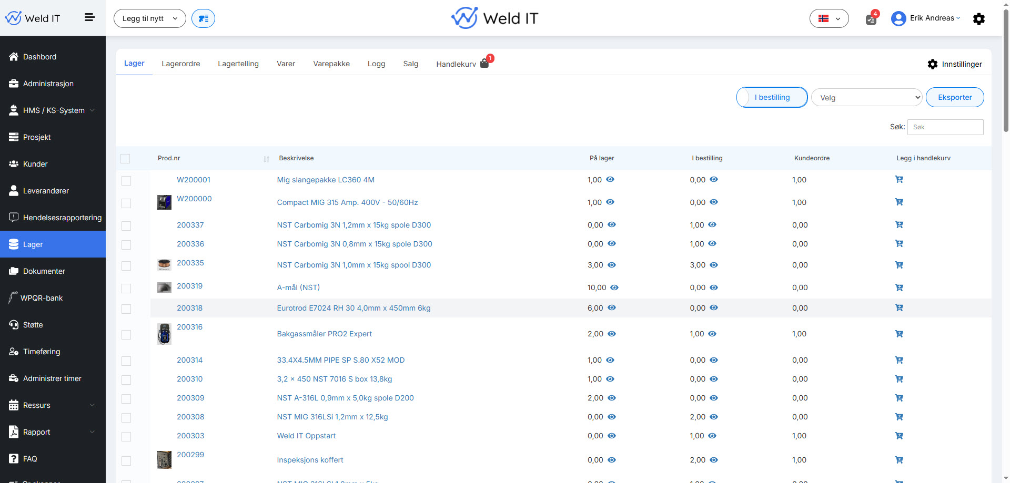Viewport: 1010px width, 483px height.
Task: Click the blue quick-view icon beside Legg til nytt
Action: coord(203,18)
